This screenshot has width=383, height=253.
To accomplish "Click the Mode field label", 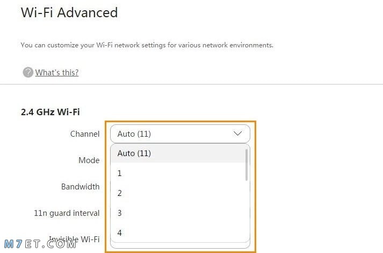I will (x=89, y=160).
